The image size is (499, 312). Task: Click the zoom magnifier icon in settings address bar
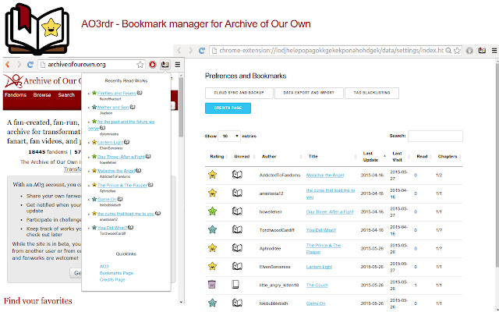(448, 50)
